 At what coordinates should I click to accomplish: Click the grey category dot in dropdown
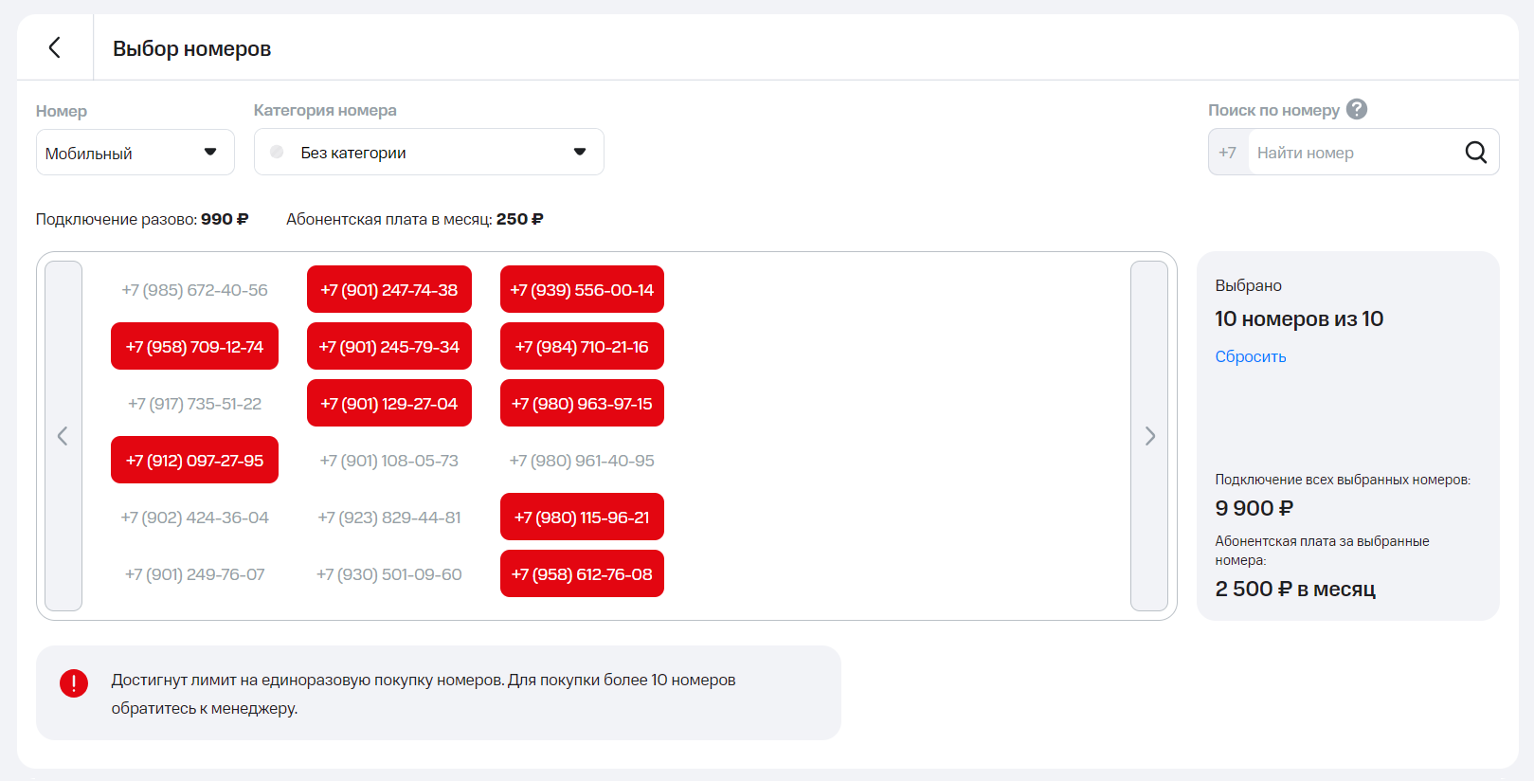pos(277,153)
